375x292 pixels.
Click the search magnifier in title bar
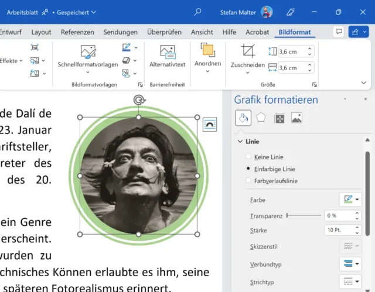point(198,12)
